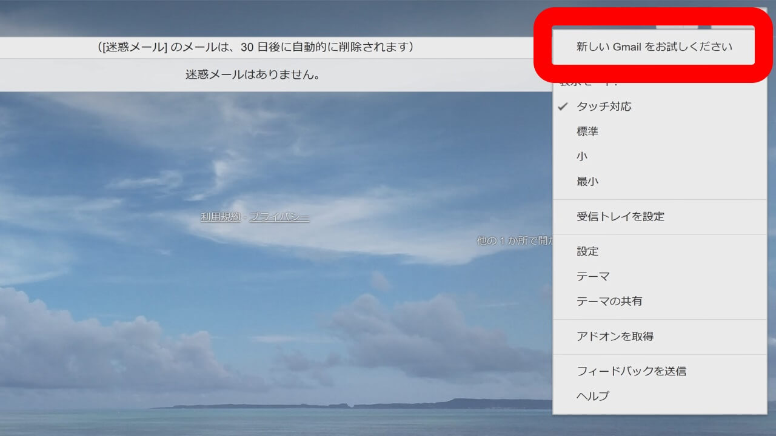Choose テーマの共有 from the menu
The image size is (776, 436).
click(609, 301)
